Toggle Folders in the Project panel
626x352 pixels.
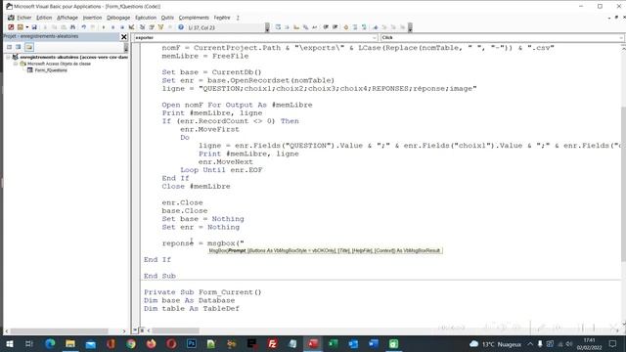(29, 47)
